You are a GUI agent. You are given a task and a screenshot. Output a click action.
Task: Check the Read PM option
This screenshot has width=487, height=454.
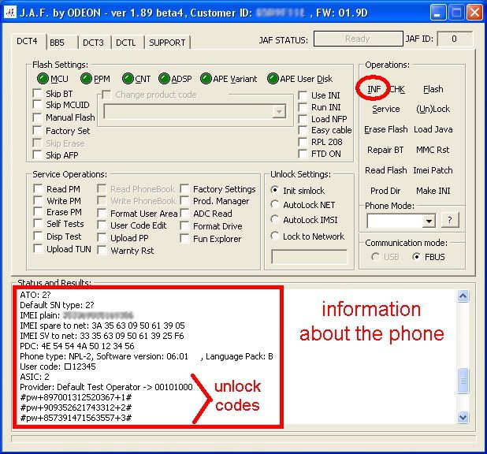38,188
